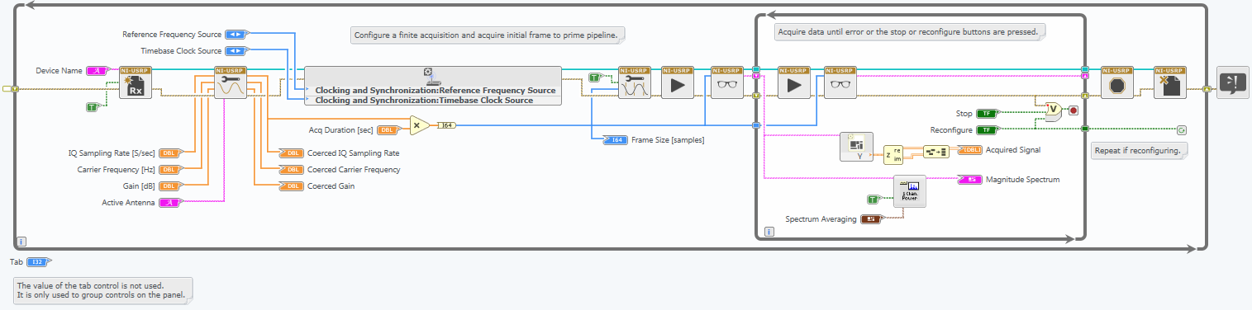The width and height of the screenshot is (1252, 310).
Task: Select the Tab control I32 terminal
Action: click(x=37, y=262)
